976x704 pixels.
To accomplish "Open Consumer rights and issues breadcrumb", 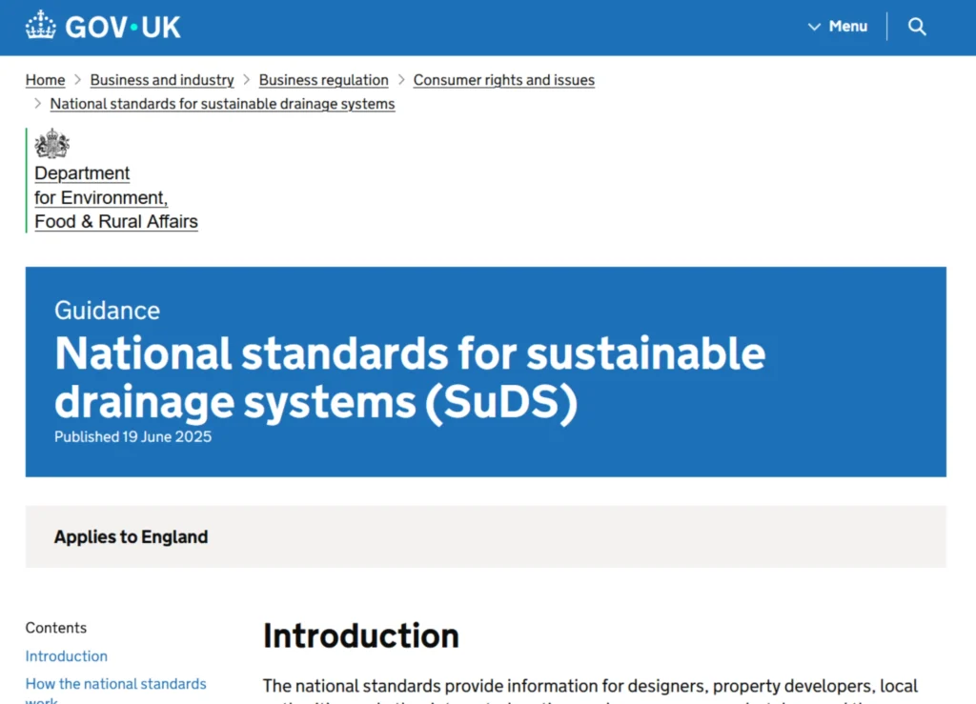I will 503,80.
